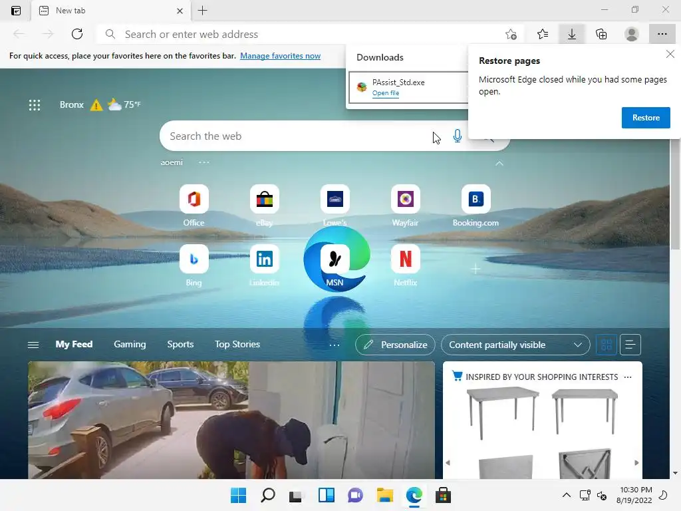Show hidden system tray icons

(567, 495)
